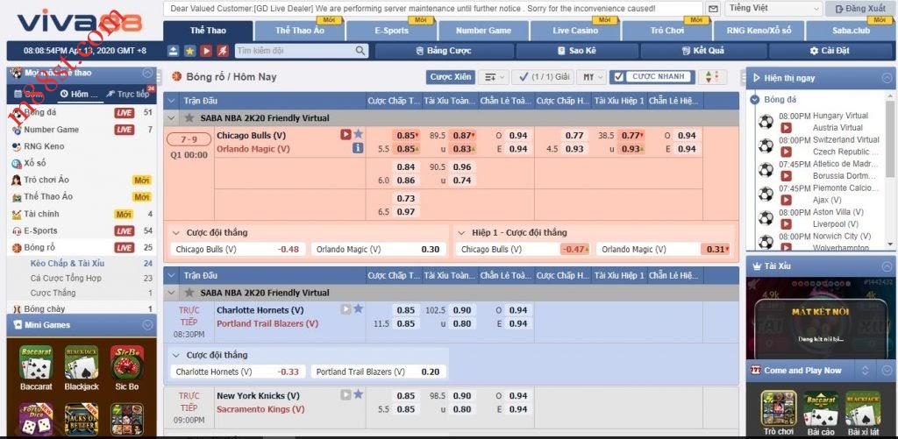
Task: Collapse the Mini Games panel
Action: pyautogui.click(x=147, y=325)
